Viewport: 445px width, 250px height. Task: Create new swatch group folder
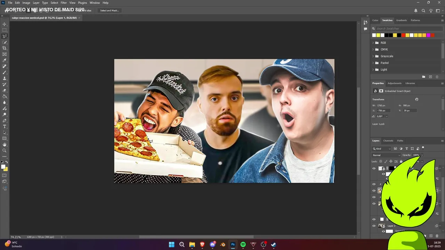(x=423, y=77)
